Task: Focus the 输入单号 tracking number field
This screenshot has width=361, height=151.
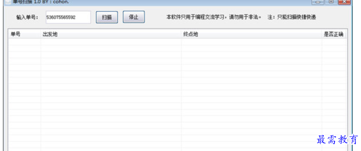Action: (x=68, y=17)
